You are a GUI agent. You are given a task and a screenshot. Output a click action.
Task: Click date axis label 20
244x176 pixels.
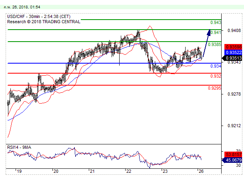pos(56,171)
